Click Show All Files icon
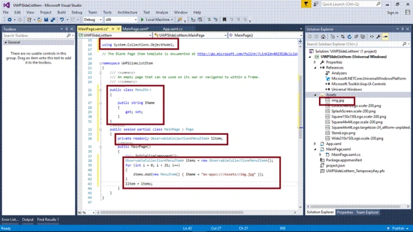 pos(363,37)
